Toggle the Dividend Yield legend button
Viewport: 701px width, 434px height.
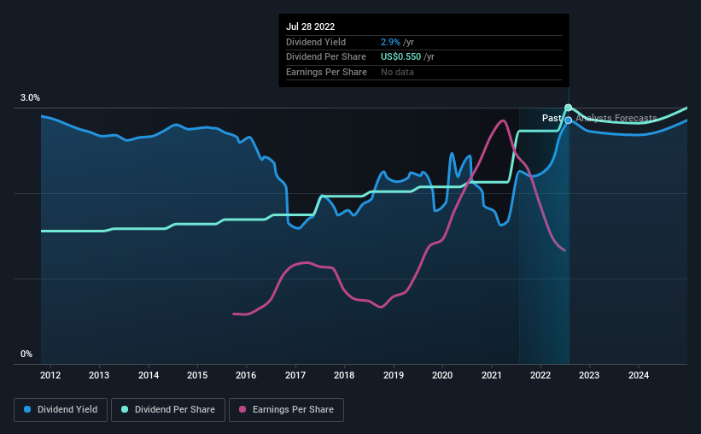[61, 410]
